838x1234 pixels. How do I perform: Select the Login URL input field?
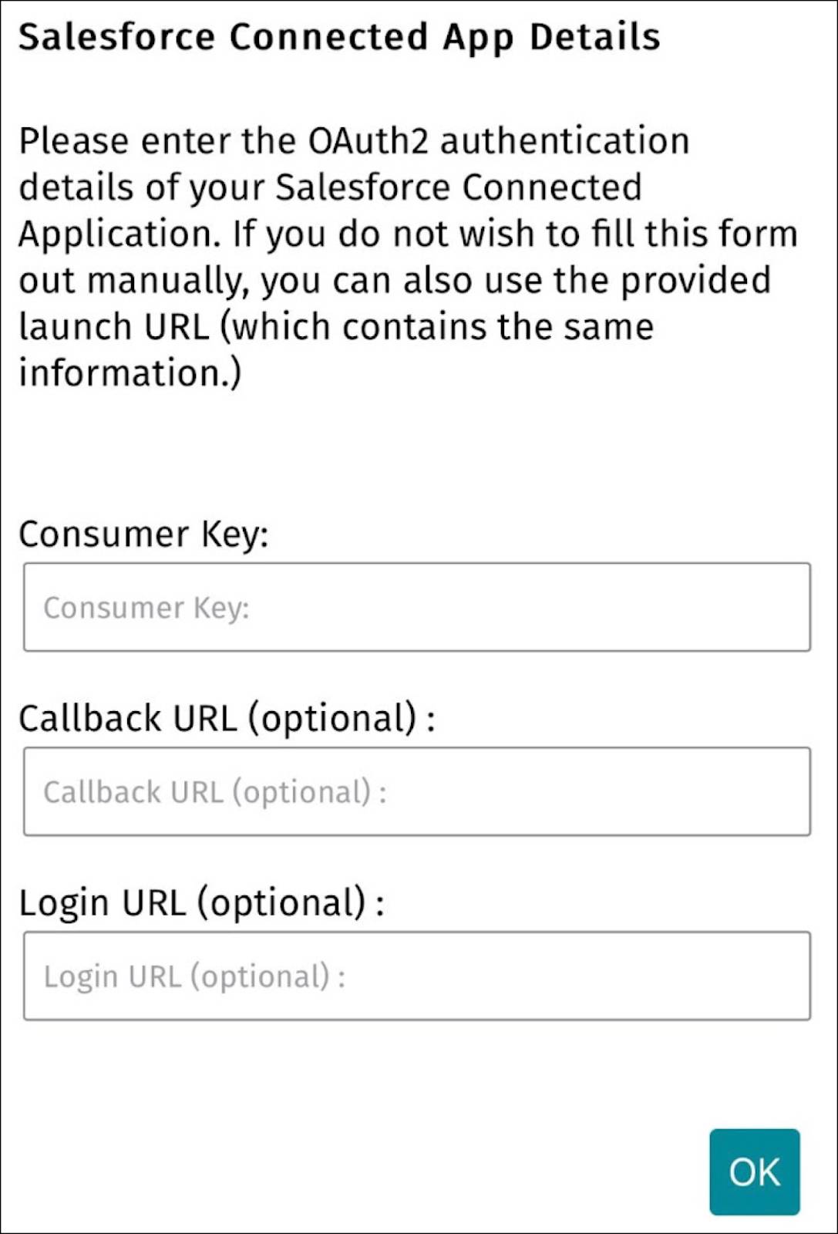click(416, 976)
